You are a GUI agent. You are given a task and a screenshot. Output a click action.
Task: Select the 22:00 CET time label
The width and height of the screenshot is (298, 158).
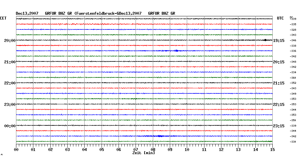10,83
